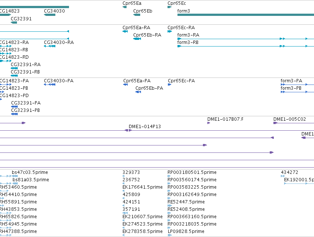The image size is (314, 237).
Task: Select the RP003663160.5prime EST label
Action: pyautogui.click(x=192, y=217)
